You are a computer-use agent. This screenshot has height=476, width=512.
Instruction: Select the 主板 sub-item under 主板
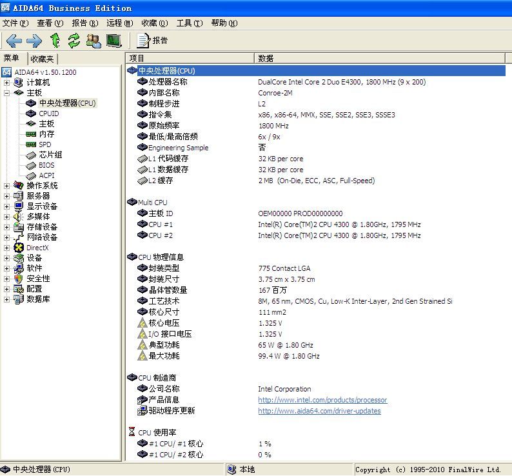click(x=46, y=124)
